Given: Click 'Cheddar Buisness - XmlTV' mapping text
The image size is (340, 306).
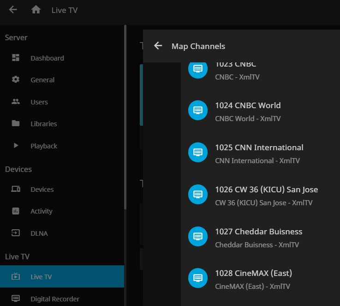Looking at the screenshot, I should (257, 245).
